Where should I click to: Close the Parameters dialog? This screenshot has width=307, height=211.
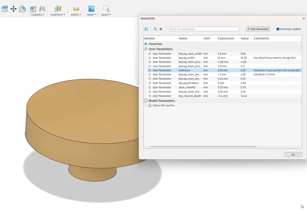[x=304, y=18]
